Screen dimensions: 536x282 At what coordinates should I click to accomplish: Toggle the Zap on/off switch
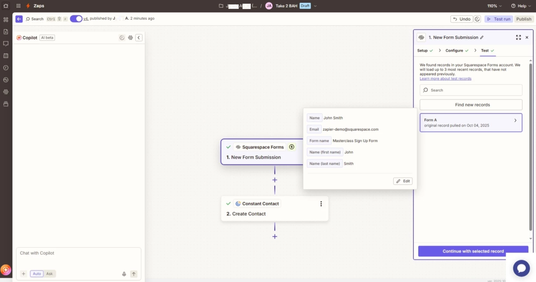tap(76, 19)
